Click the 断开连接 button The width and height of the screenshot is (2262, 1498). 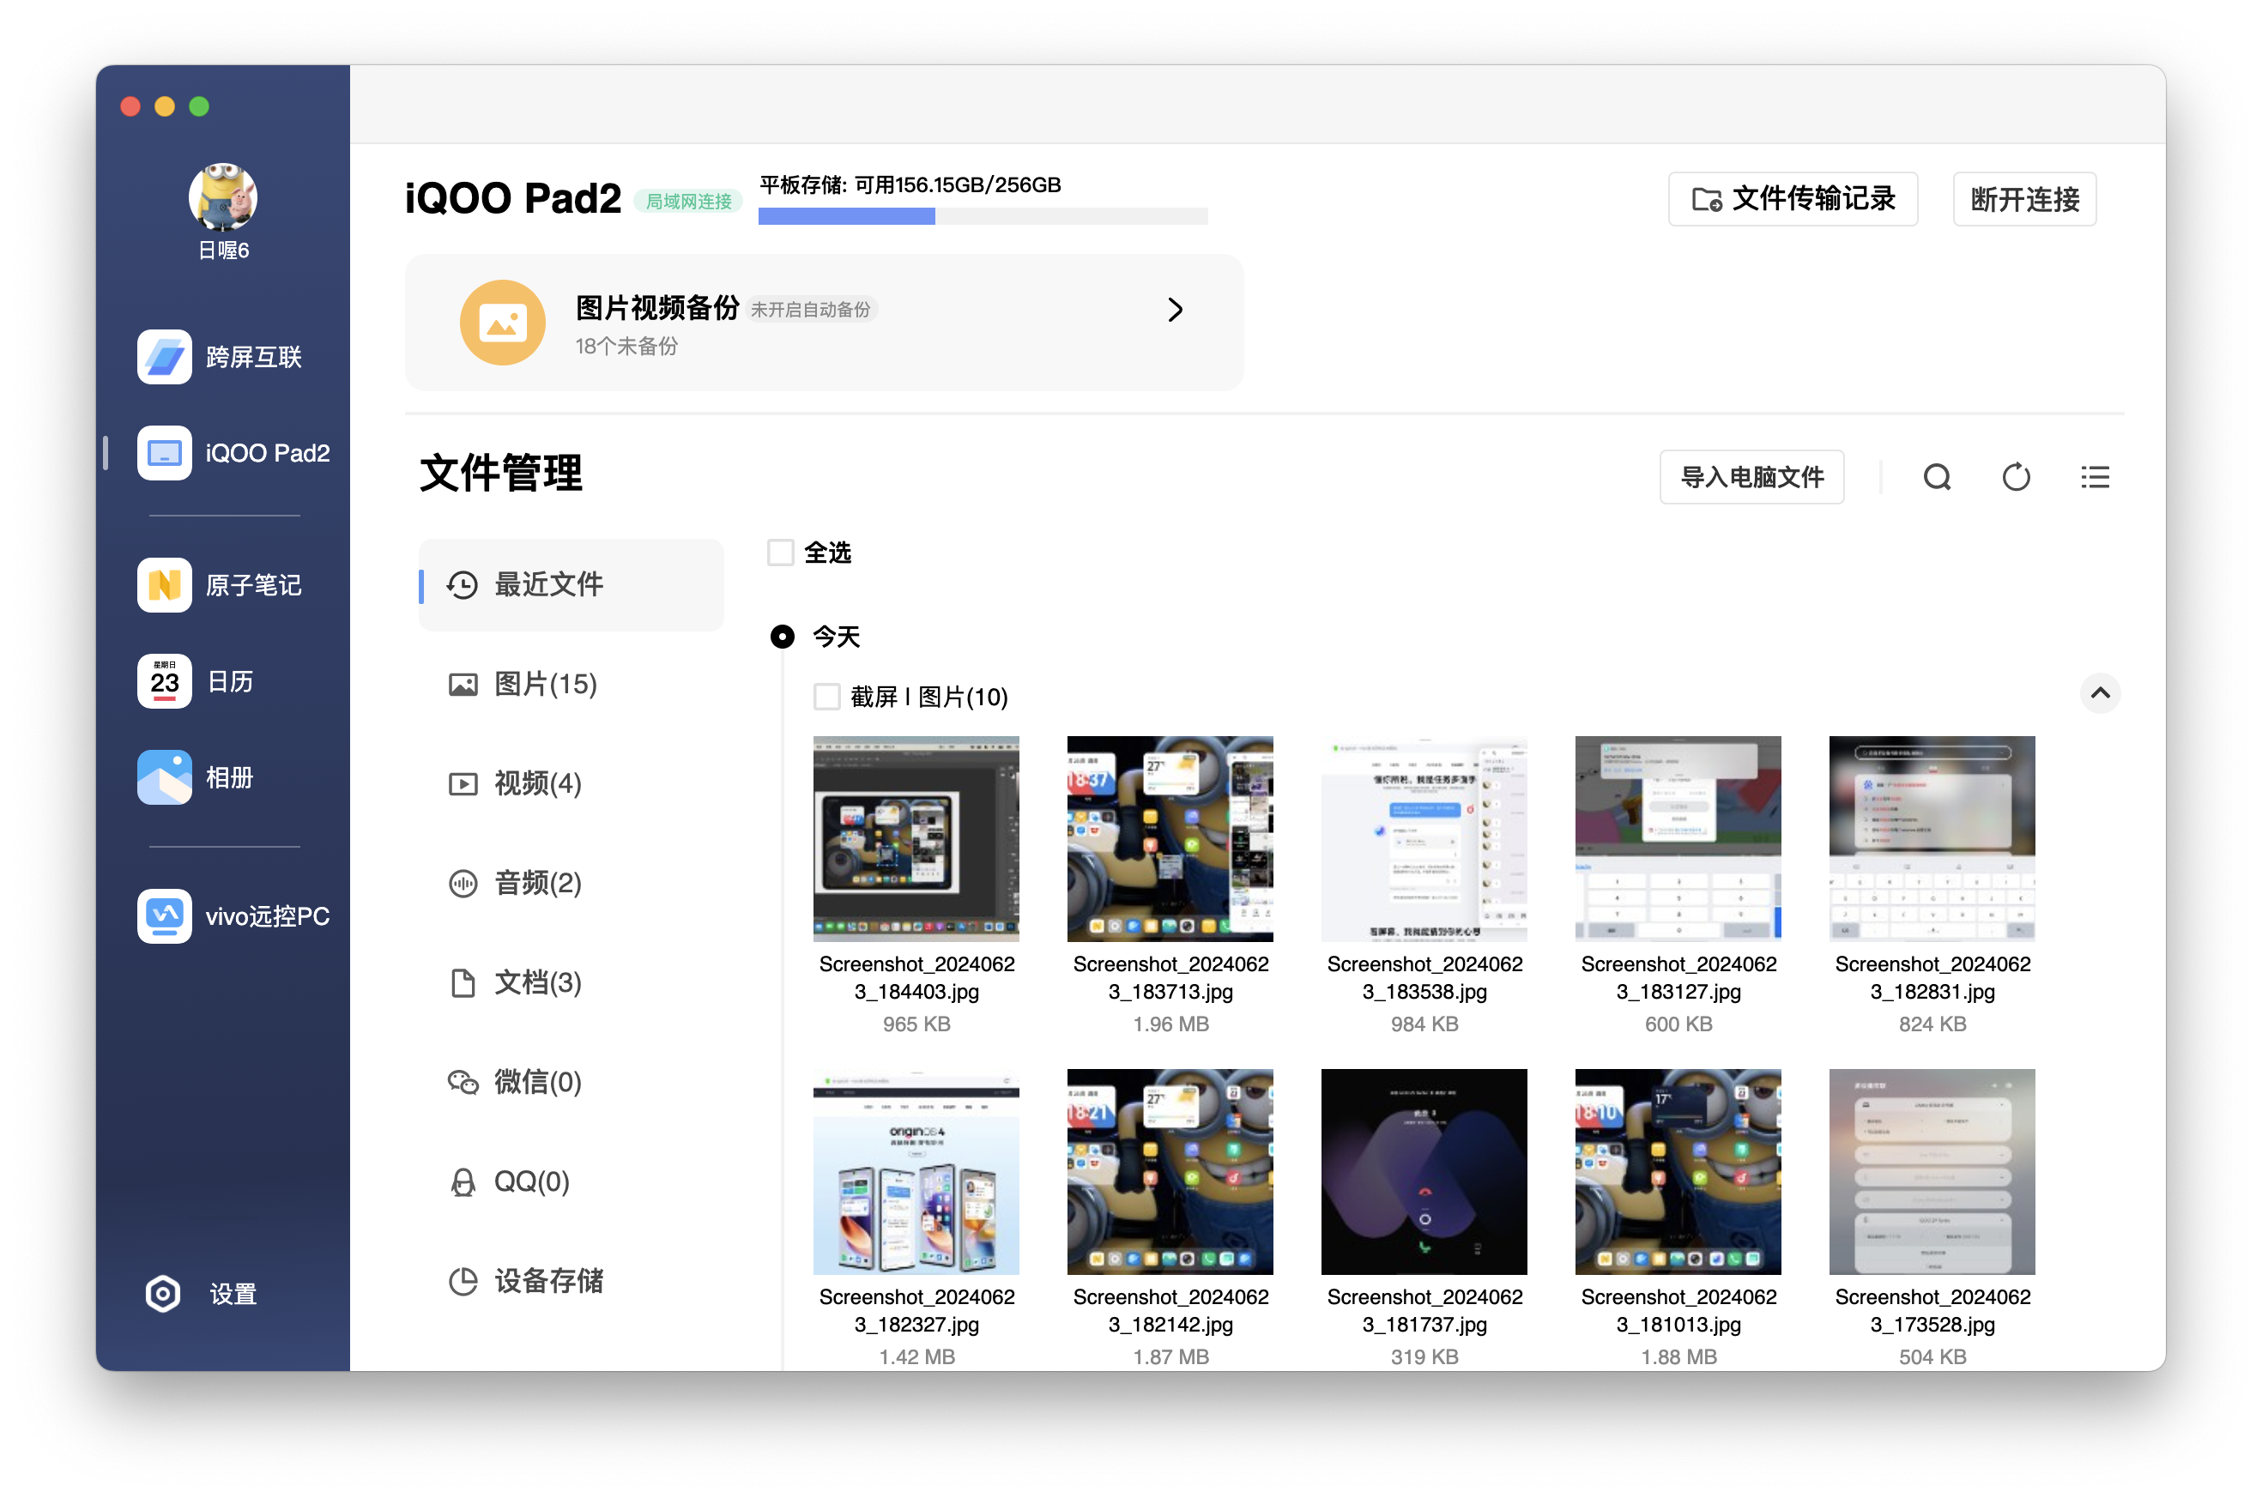pyautogui.click(x=2024, y=199)
